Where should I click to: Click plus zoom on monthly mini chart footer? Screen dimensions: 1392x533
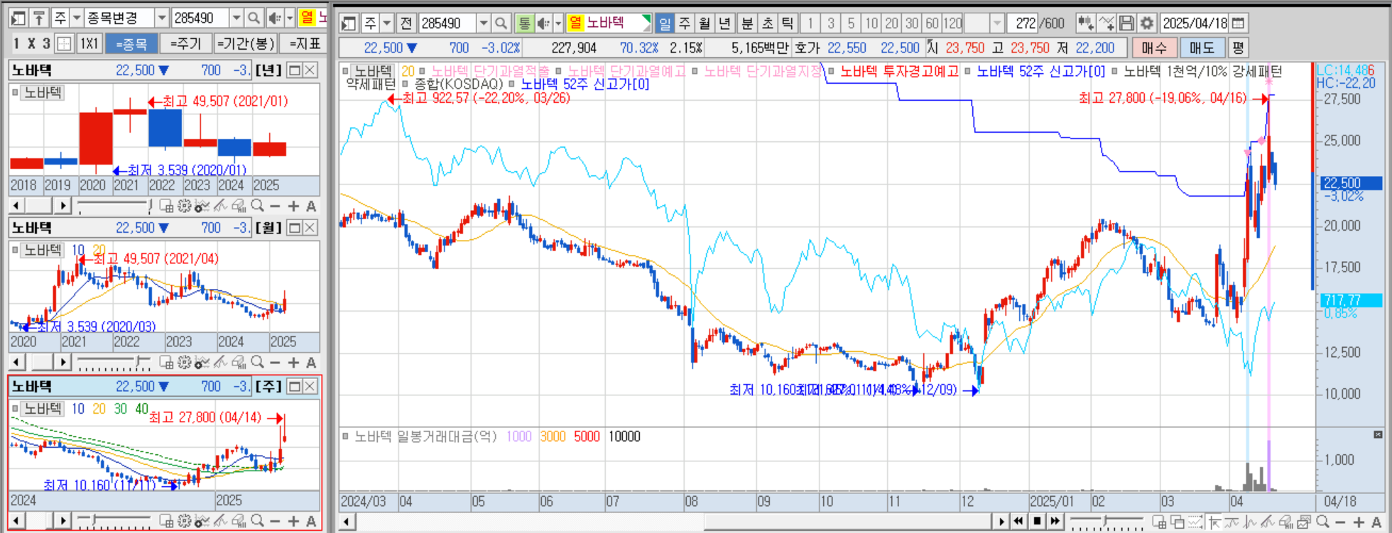pyautogui.click(x=293, y=363)
